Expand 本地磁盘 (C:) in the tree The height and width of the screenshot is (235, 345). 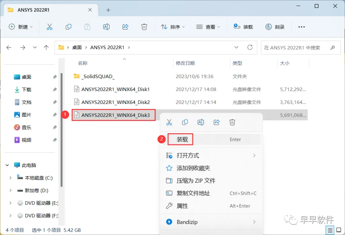(10, 178)
